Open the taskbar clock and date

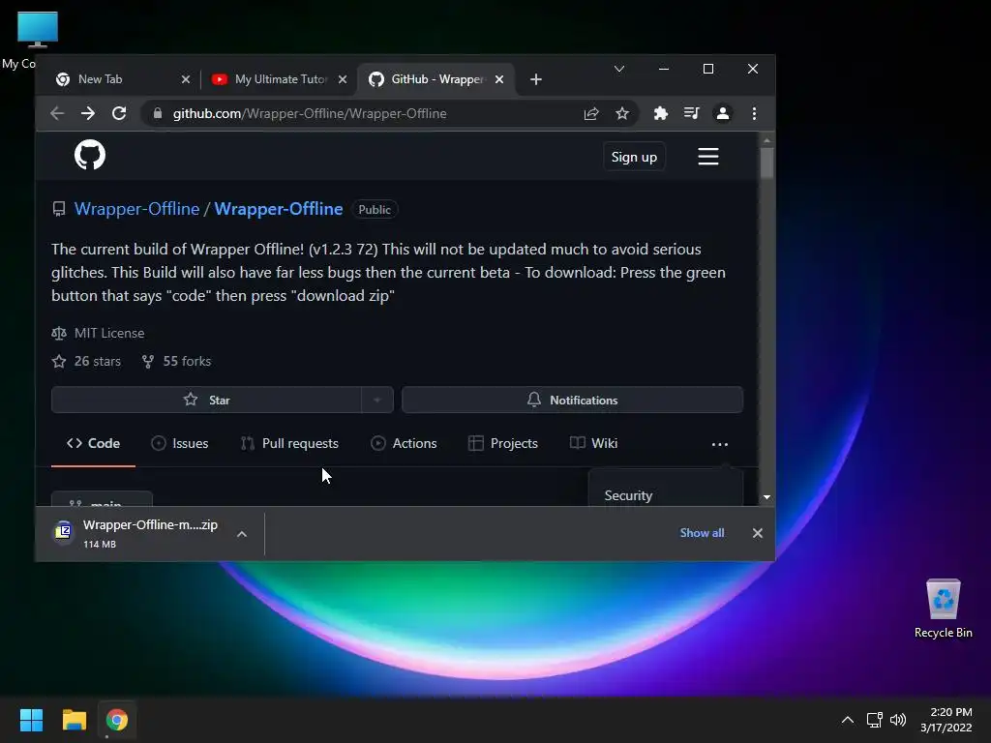click(x=946, y=720)
